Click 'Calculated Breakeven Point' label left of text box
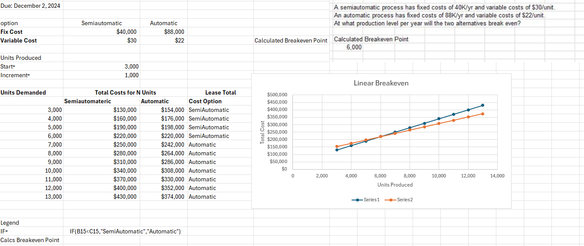Screen dimensions: 584x246 (291, 40)
